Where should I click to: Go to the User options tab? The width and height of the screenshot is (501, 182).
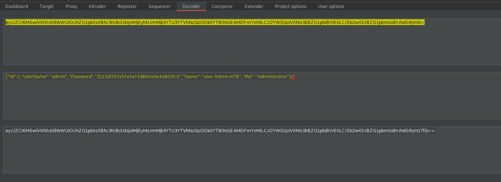(331, 7)
